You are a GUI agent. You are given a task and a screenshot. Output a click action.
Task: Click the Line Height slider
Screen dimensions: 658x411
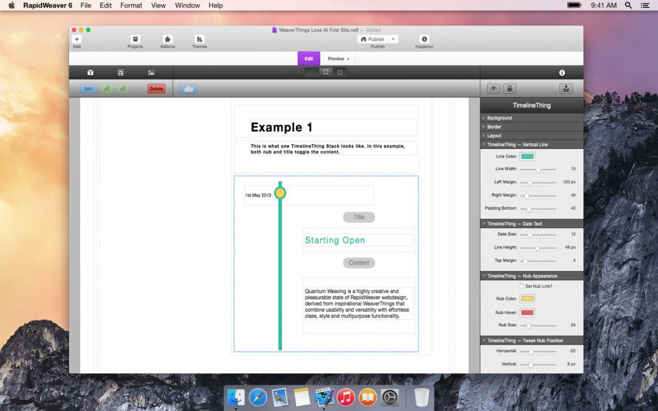538,248
